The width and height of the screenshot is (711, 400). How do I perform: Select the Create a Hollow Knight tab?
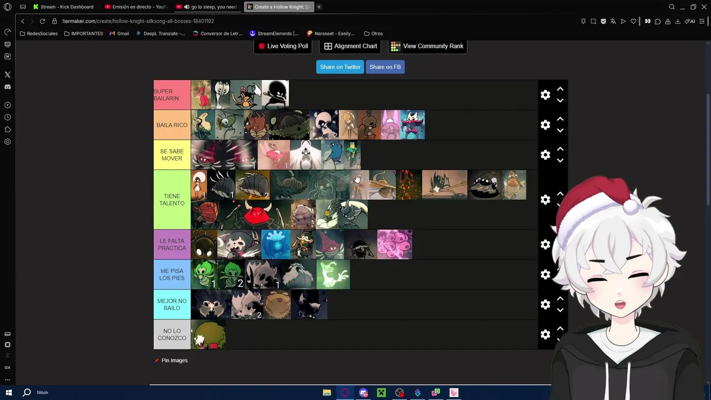279,7
